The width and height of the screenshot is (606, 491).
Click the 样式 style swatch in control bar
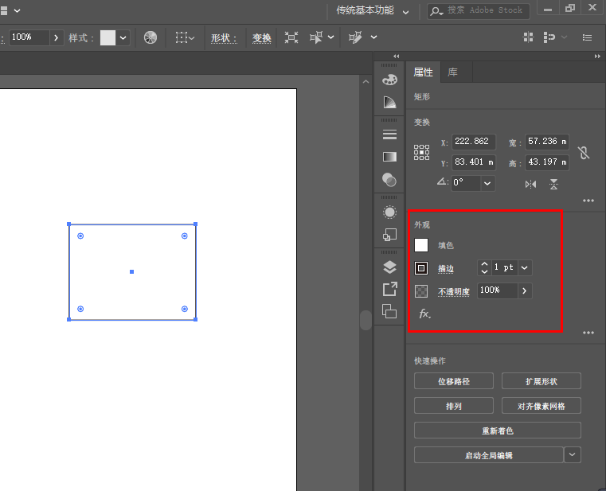108,38
